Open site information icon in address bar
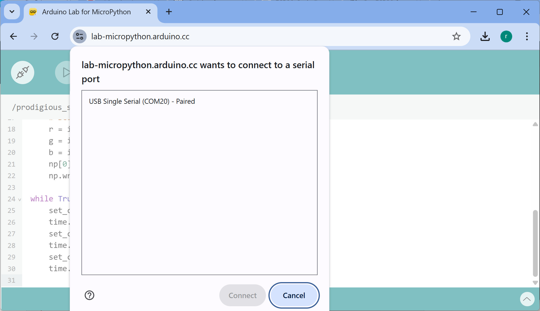The height and width of the screenshot is (311, 540). 80,36
